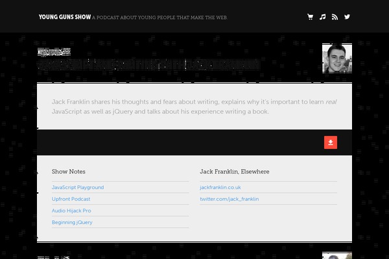This screenshot has height=259, width=389.
Task: Download the episode with red download button
Action: click(x=331, y=142)
